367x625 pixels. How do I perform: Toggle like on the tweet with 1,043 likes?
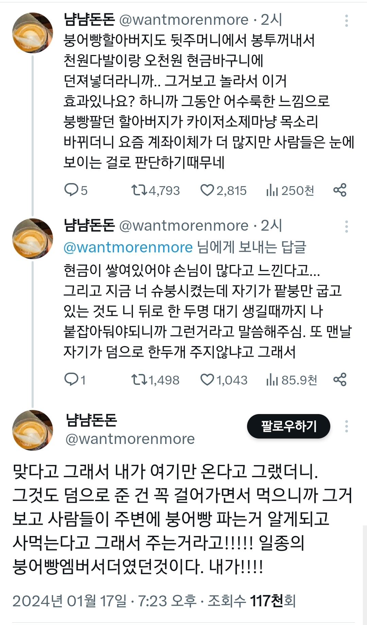208,380
